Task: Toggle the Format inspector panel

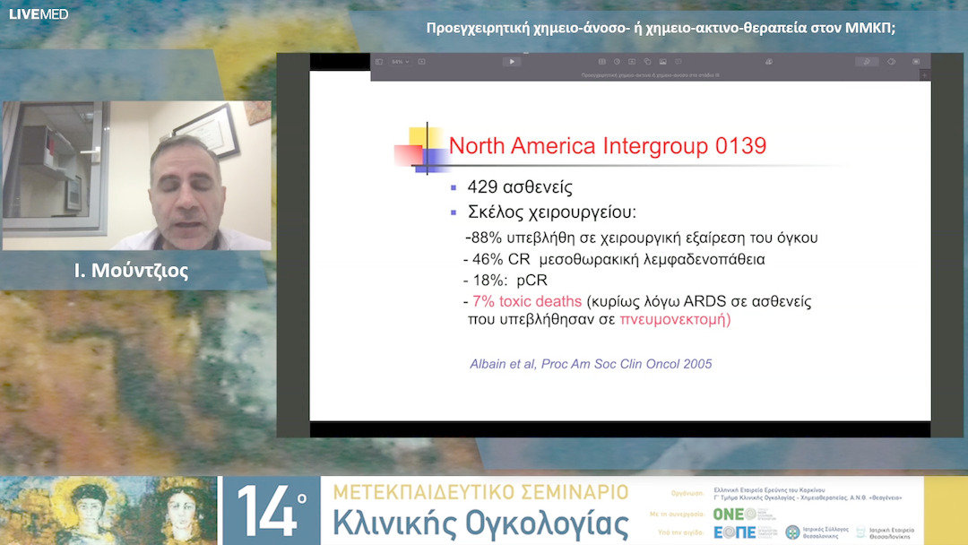Action: 866,62
